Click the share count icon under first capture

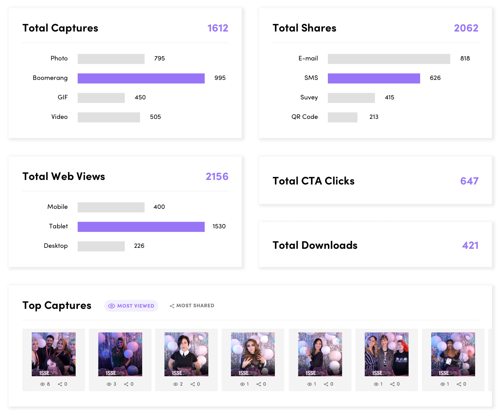60,384
